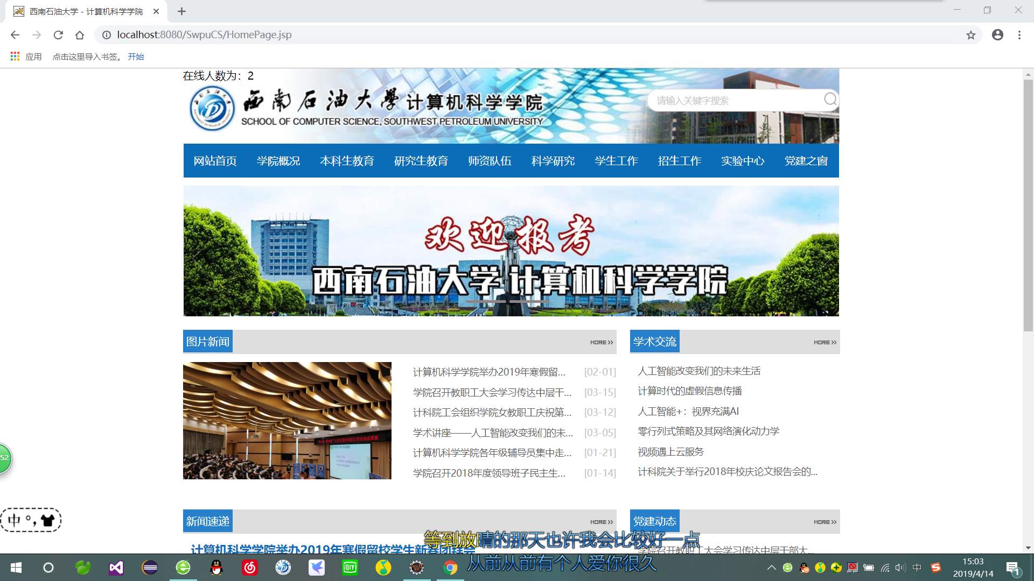The image size is (1034, 581).
Task: Open 本科生教育 navigation menu
Action: tap(347, 161)
